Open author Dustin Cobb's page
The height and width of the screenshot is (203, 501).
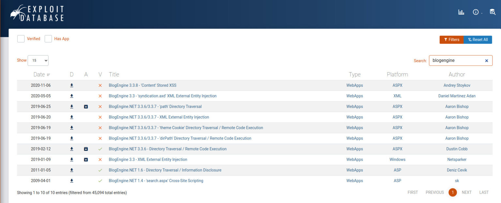tap(457, 149)
